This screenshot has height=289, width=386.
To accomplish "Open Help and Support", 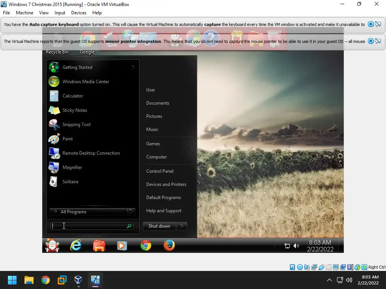I will tap(164, 211).
